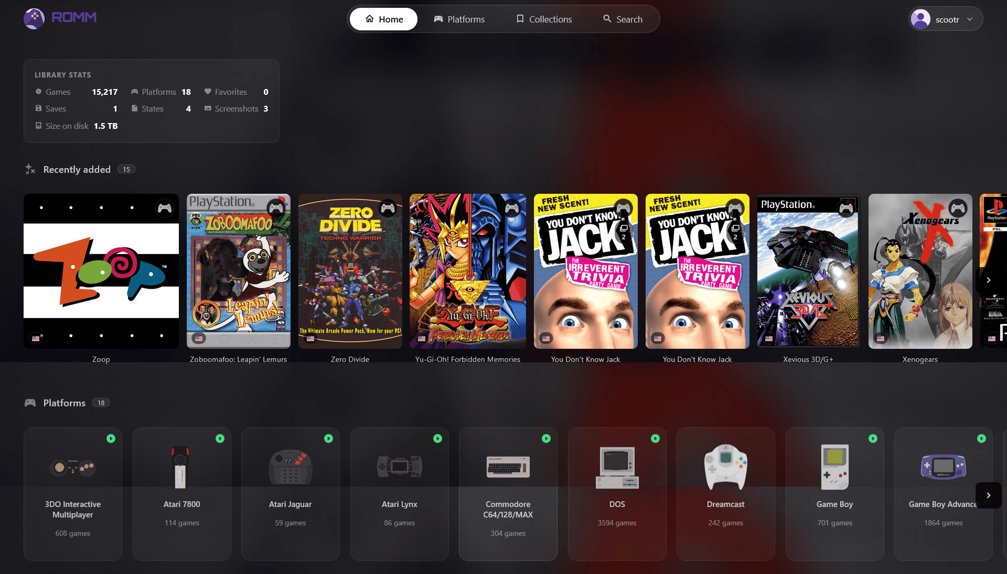Image resolution: width=1007 pixels, height=574 pixels.
Task: Open the Search tab
Action: 623,19
